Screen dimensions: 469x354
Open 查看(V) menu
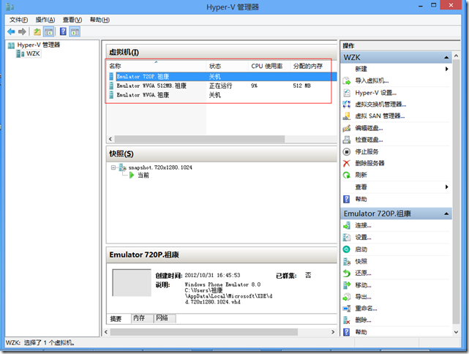(x=72, y=20)
